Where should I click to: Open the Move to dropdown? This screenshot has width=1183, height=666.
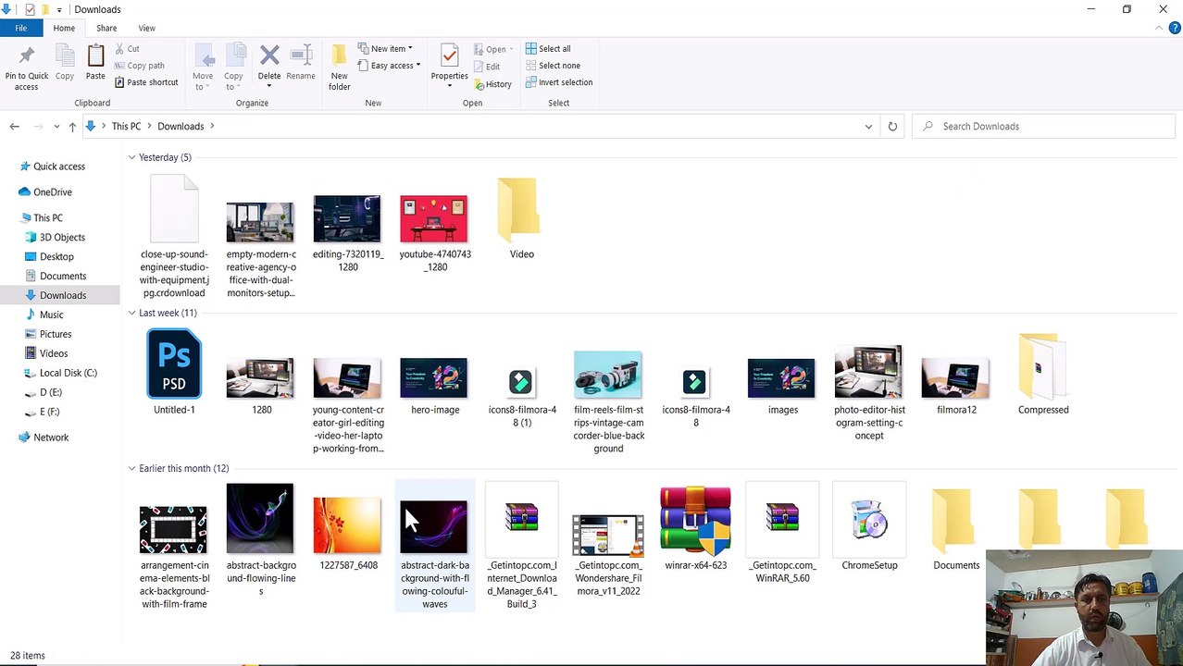click(x=203, y=68)
